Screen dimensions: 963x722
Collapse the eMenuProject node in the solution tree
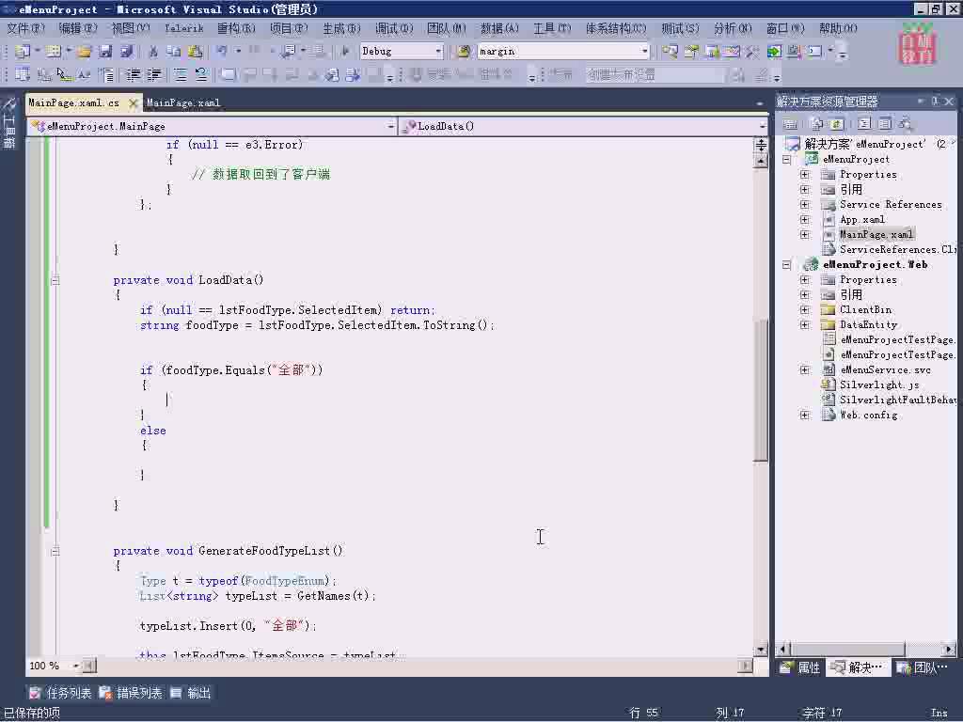(787, 160)
